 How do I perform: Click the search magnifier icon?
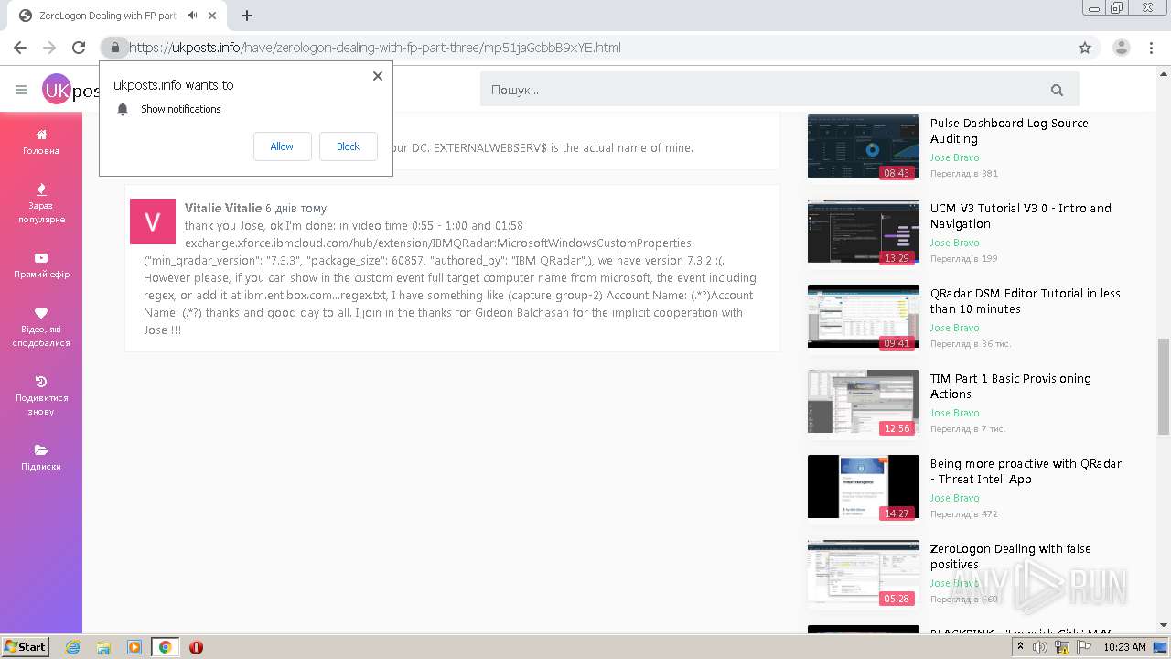pyautogui.click(x=1057, y=90)
